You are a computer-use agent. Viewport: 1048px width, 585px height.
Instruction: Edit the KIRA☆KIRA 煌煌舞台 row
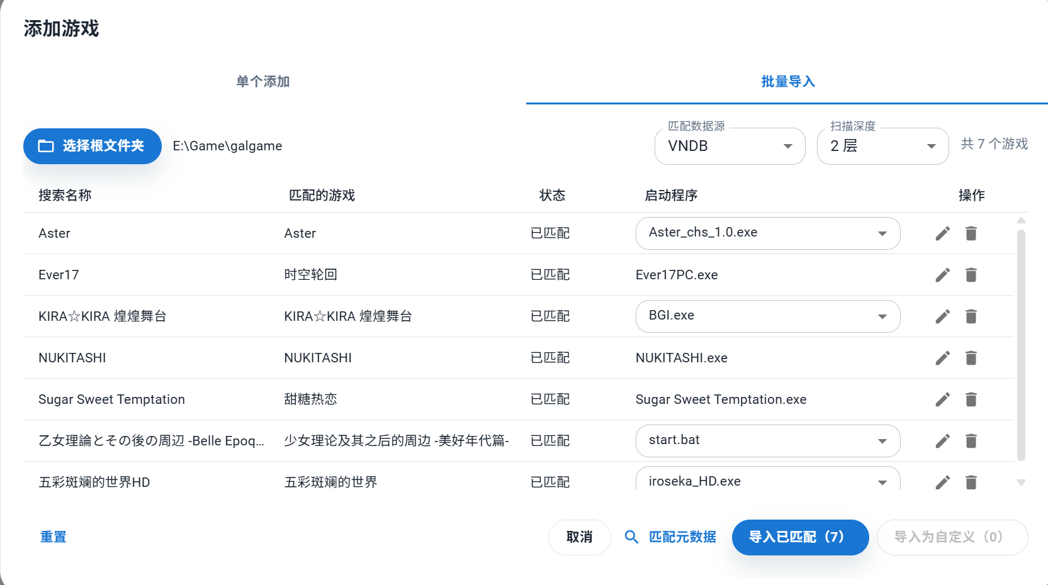pos(942,316)
